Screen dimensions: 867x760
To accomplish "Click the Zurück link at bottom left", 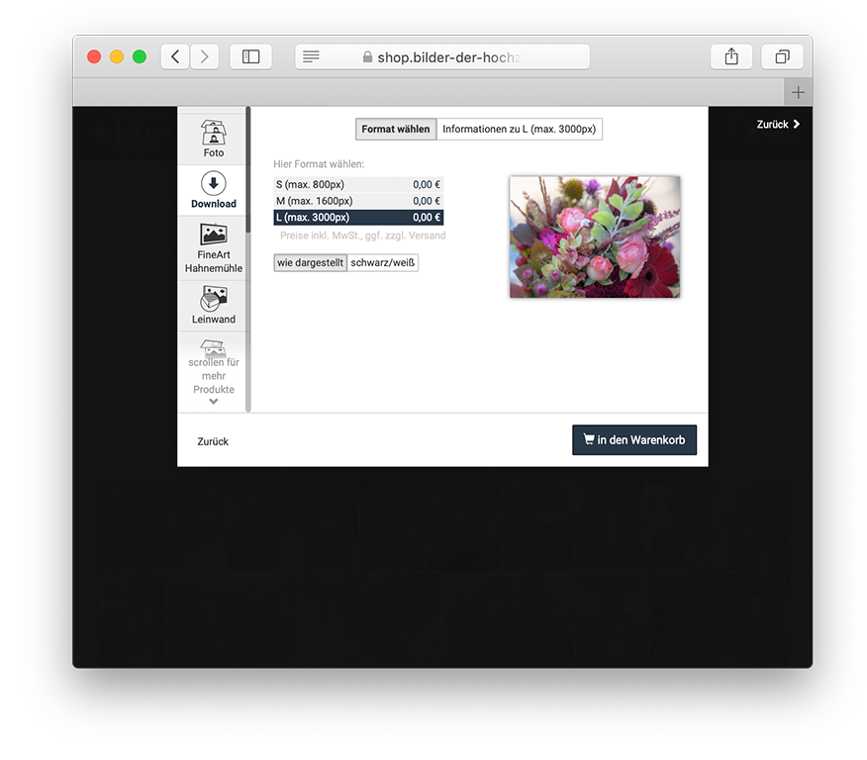I will point(213,441).
